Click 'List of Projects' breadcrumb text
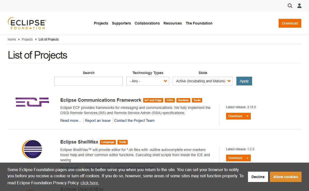Image resolution: width=309 pixels, height=191 pixels. pyautogui.click(x=49, y=39)
